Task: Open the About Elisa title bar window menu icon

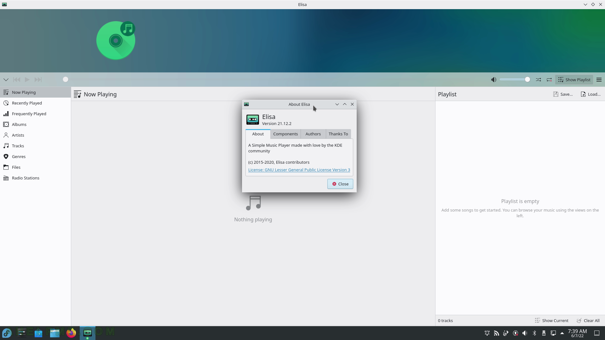Action: 246,104
